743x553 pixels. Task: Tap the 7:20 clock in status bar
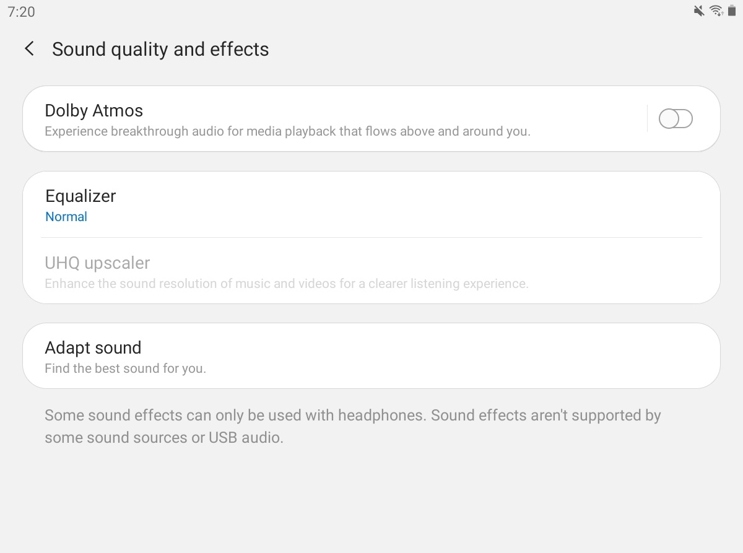pyautogui.click(x=21, y=12)
